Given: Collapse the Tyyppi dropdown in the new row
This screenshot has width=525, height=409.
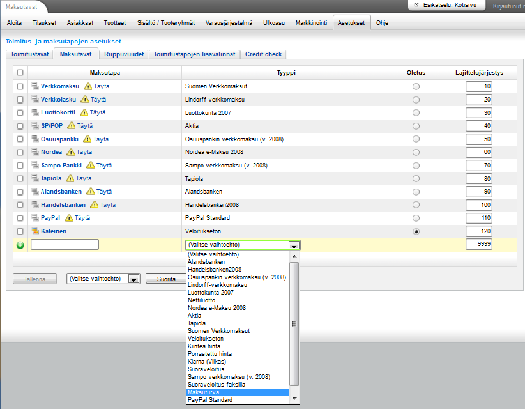Looking at the screenshot, I should click(x=294, y=245).
